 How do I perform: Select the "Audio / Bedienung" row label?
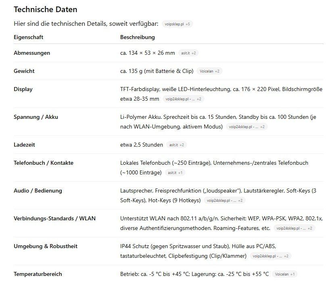(38, 191)
